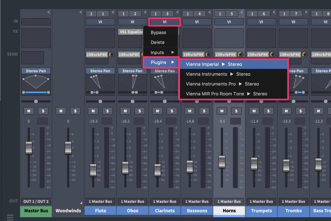Collapse the Bassoons channel with top chevron
Viewport: 331px width, 221px height.
tap(210, 12)
